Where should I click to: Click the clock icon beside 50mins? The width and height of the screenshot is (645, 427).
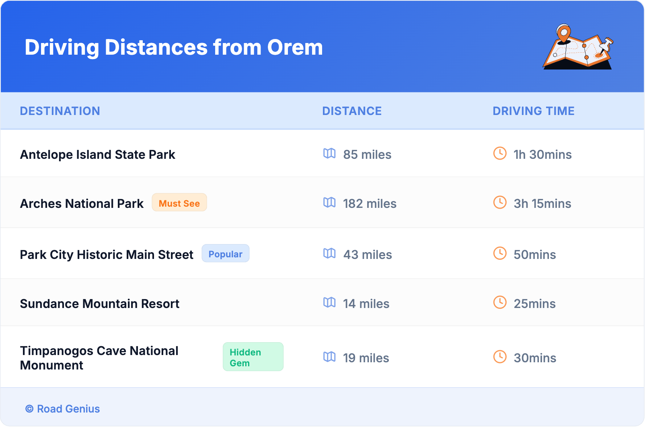click(500, 254)
